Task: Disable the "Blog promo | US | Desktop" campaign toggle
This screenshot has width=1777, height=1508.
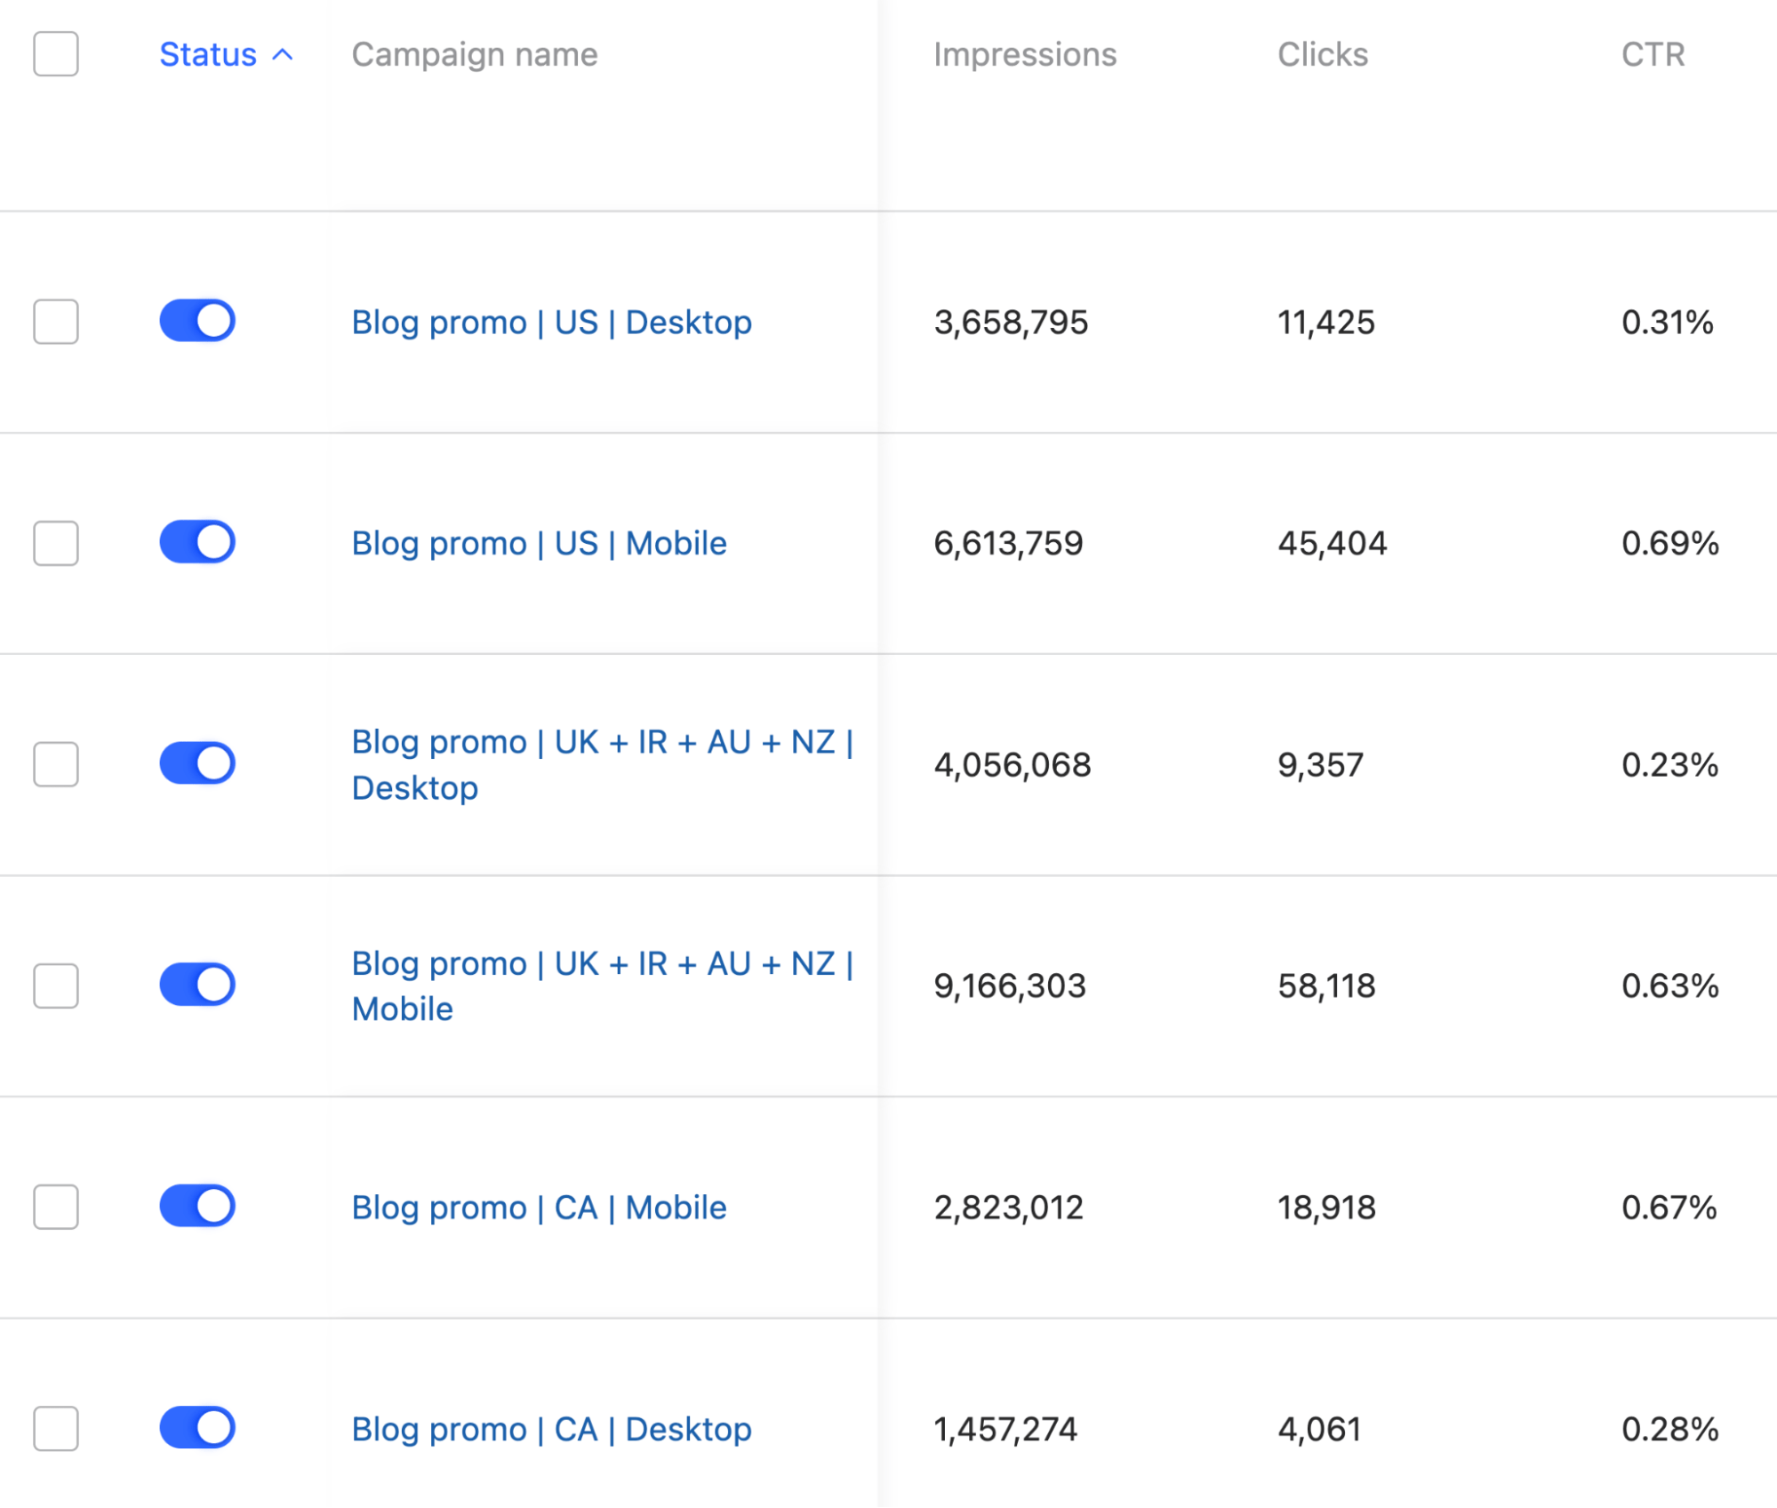Action: click(x=197, y=321)
